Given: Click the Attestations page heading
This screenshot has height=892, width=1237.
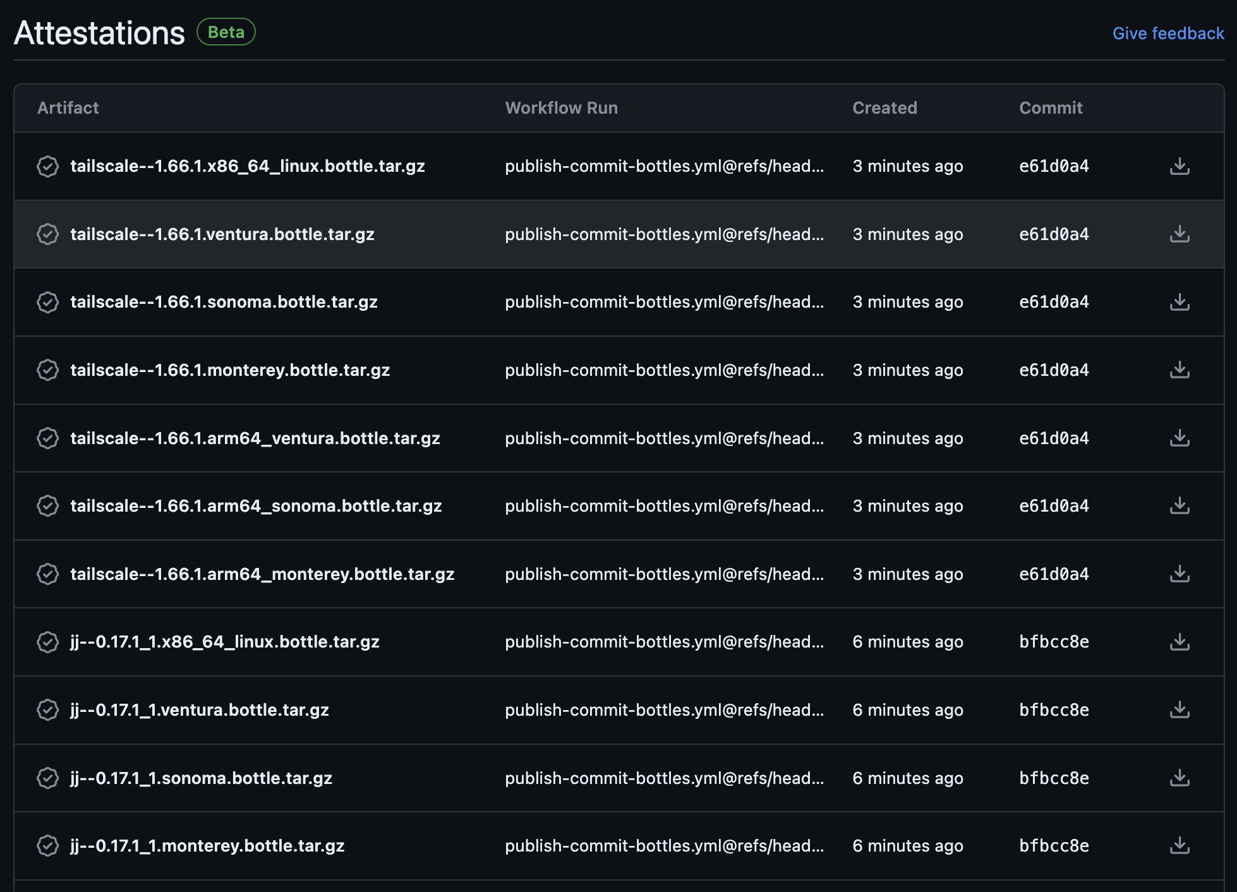Looking at the screenshot, I should [x=99, y=33].
